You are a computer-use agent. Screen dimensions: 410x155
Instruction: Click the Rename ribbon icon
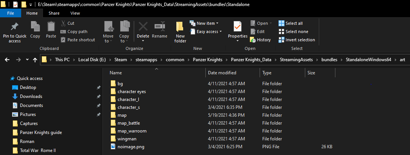pos(159,27)
